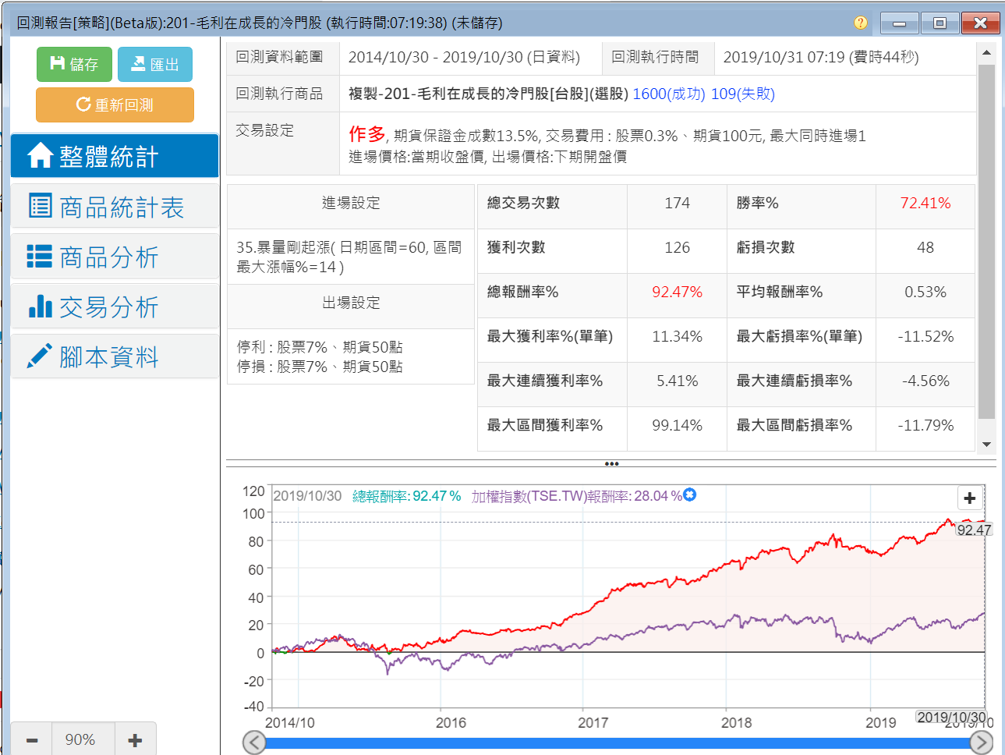Open 腳本資料 script data tab
This screenshot has width=1005, height=755.
click(x=115, y=356)
